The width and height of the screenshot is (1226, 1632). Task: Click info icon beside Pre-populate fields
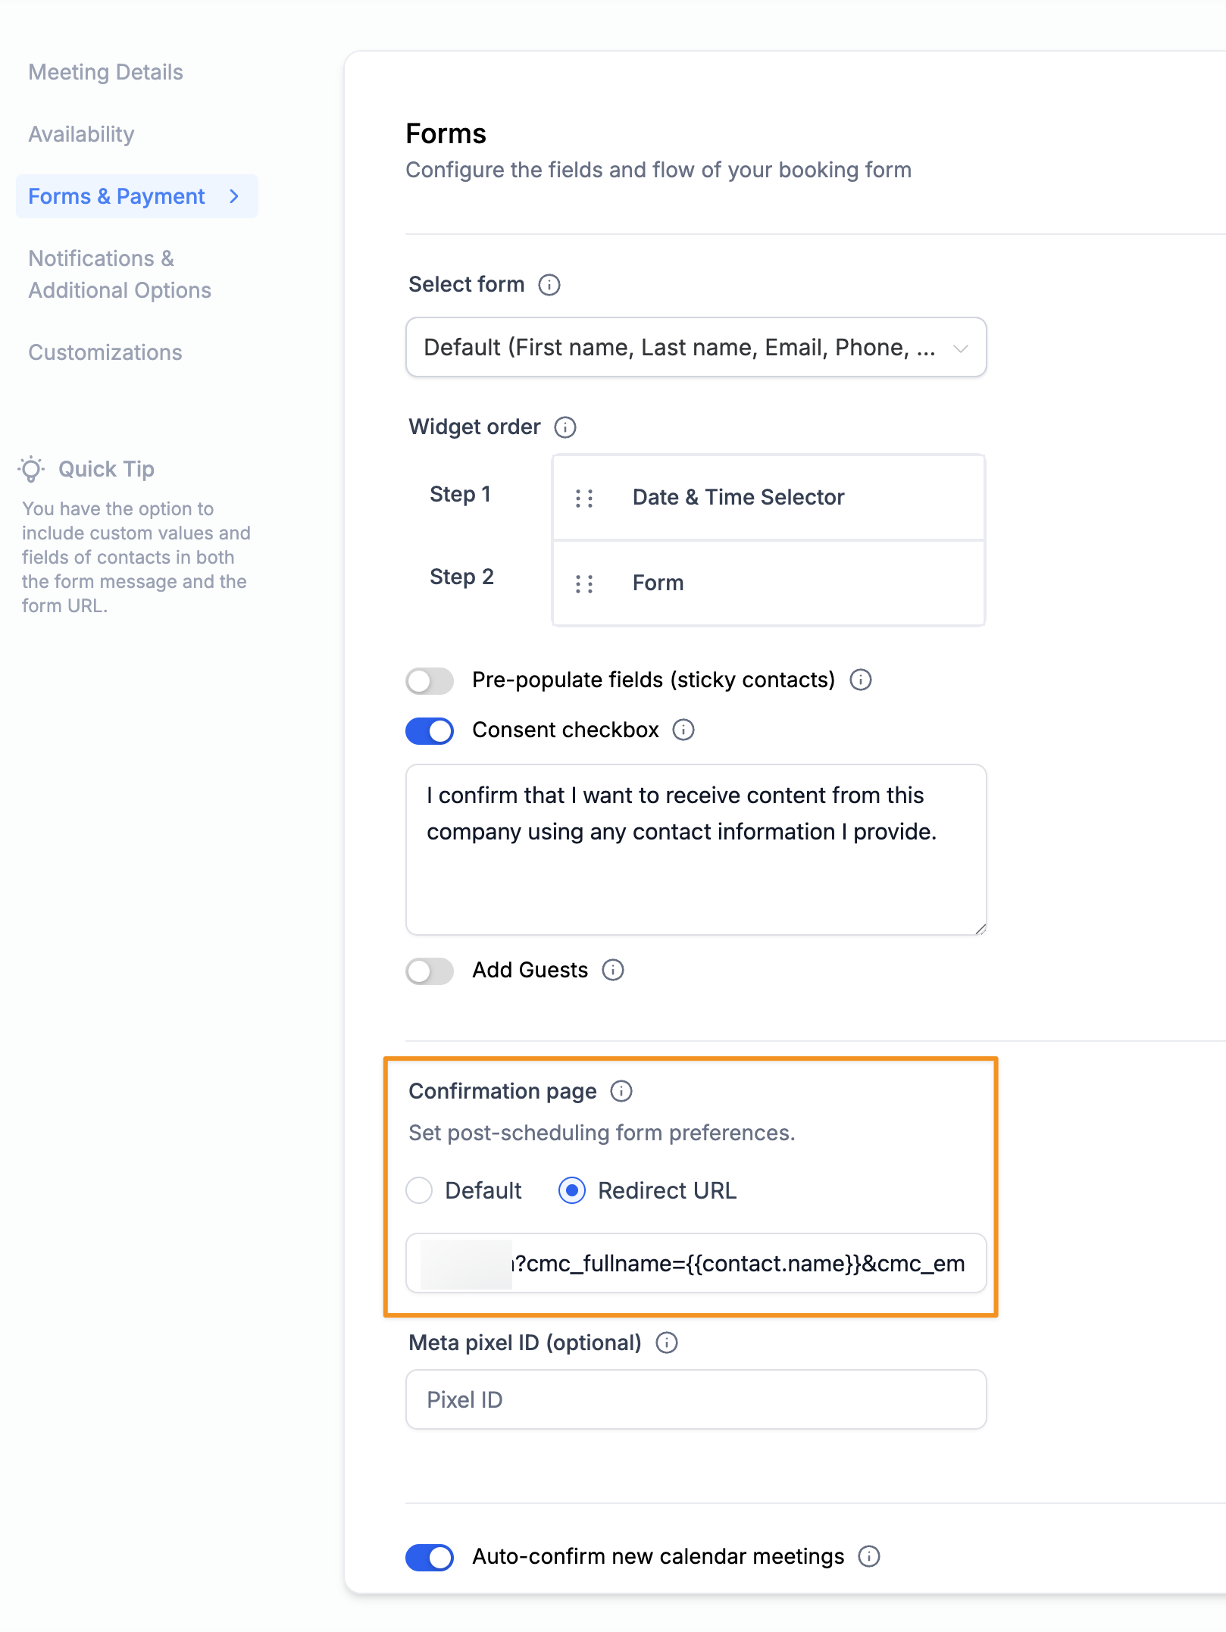pyautogui.click(x=860, y=680)
